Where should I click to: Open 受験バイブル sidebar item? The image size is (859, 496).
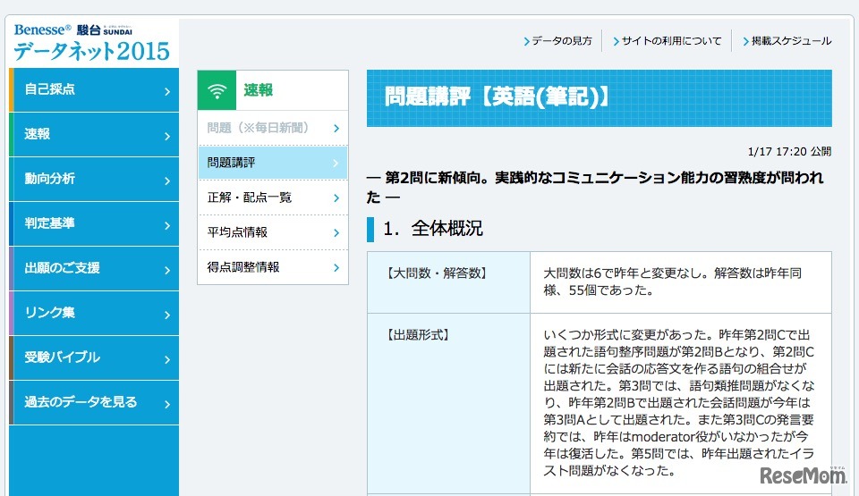[x=94, y=357]
